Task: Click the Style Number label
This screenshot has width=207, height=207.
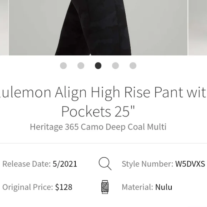Action: (x=147, y=164)
